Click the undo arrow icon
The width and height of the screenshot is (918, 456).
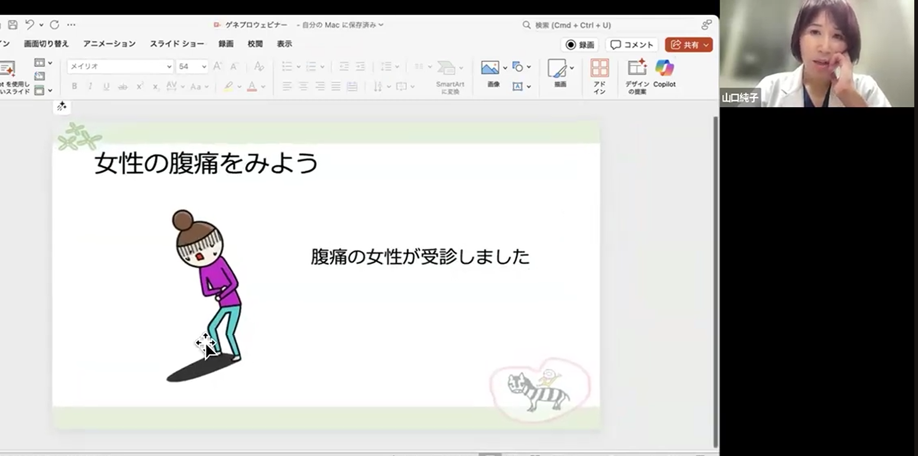click(29, 25)
